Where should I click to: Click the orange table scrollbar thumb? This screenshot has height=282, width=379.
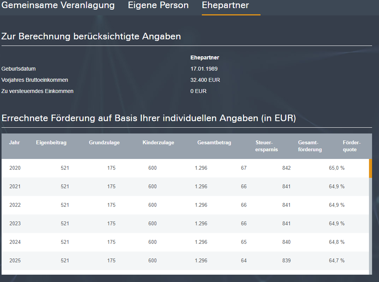[x=371, y=168]
